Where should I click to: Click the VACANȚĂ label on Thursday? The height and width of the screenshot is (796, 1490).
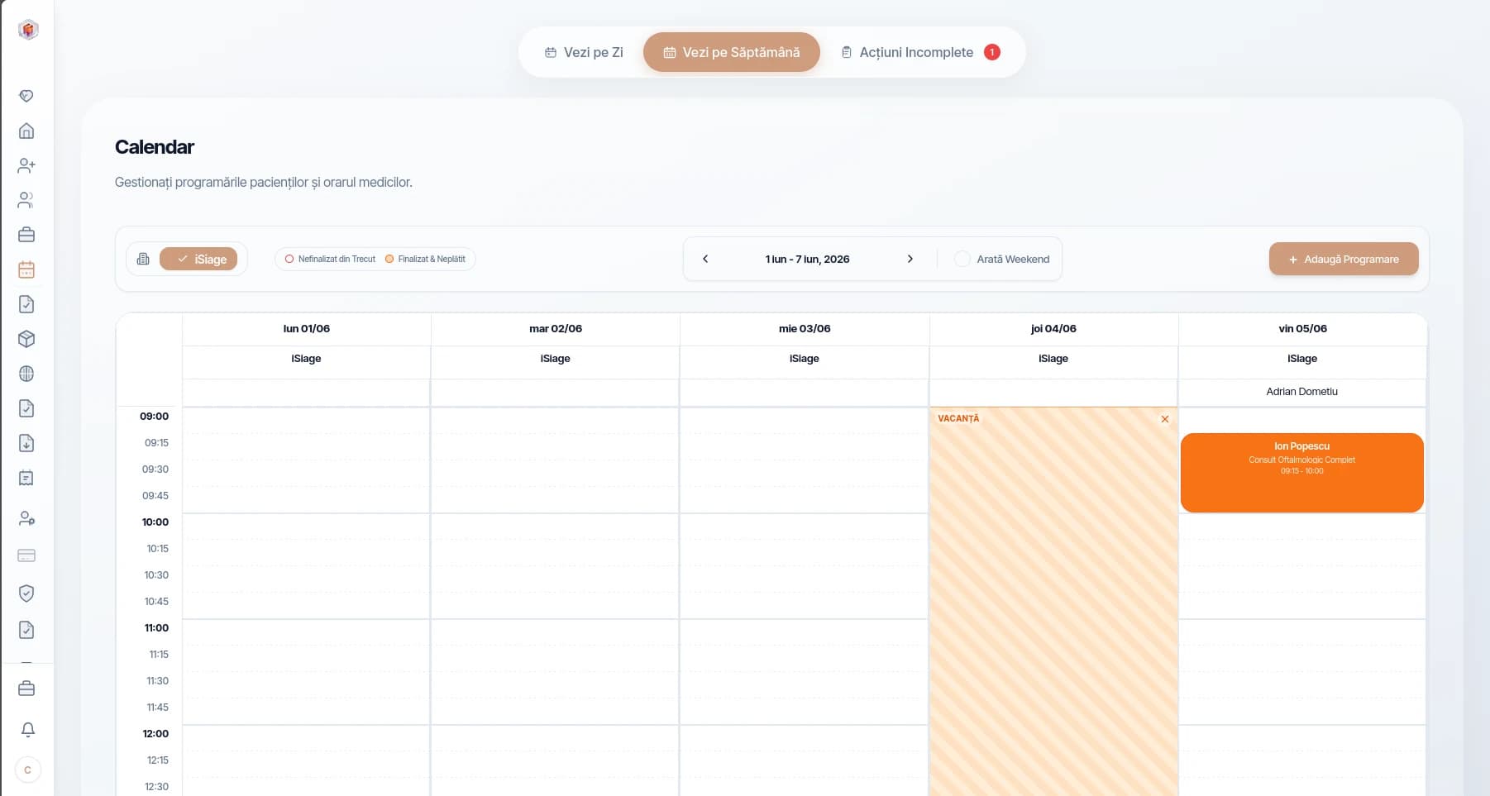[958, 419]
